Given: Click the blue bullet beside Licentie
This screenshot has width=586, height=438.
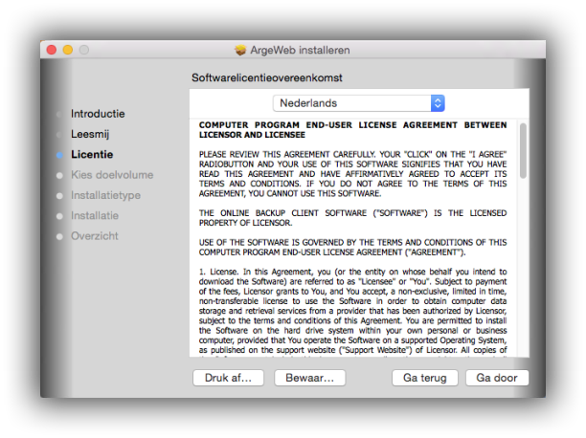Looking at the screenshot, I should (x=59, y=155).
